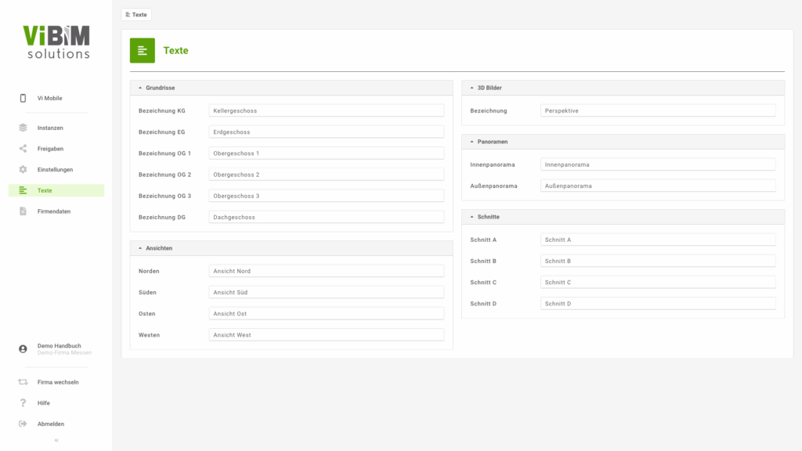Collapse the 3D Bilder section
Image resolution: width=802 pixels, height=451 pixels.
pos(471,88)
